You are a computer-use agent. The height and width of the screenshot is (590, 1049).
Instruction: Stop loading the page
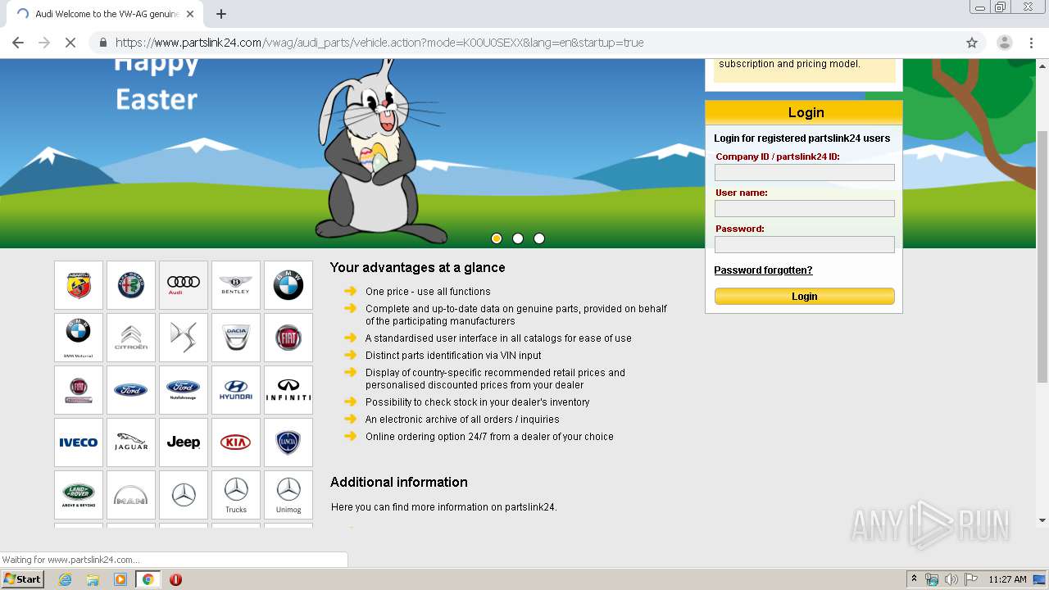click(70, 43)
